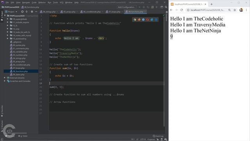Click the UTF-8 encoding in status bar

coord(143,139)
